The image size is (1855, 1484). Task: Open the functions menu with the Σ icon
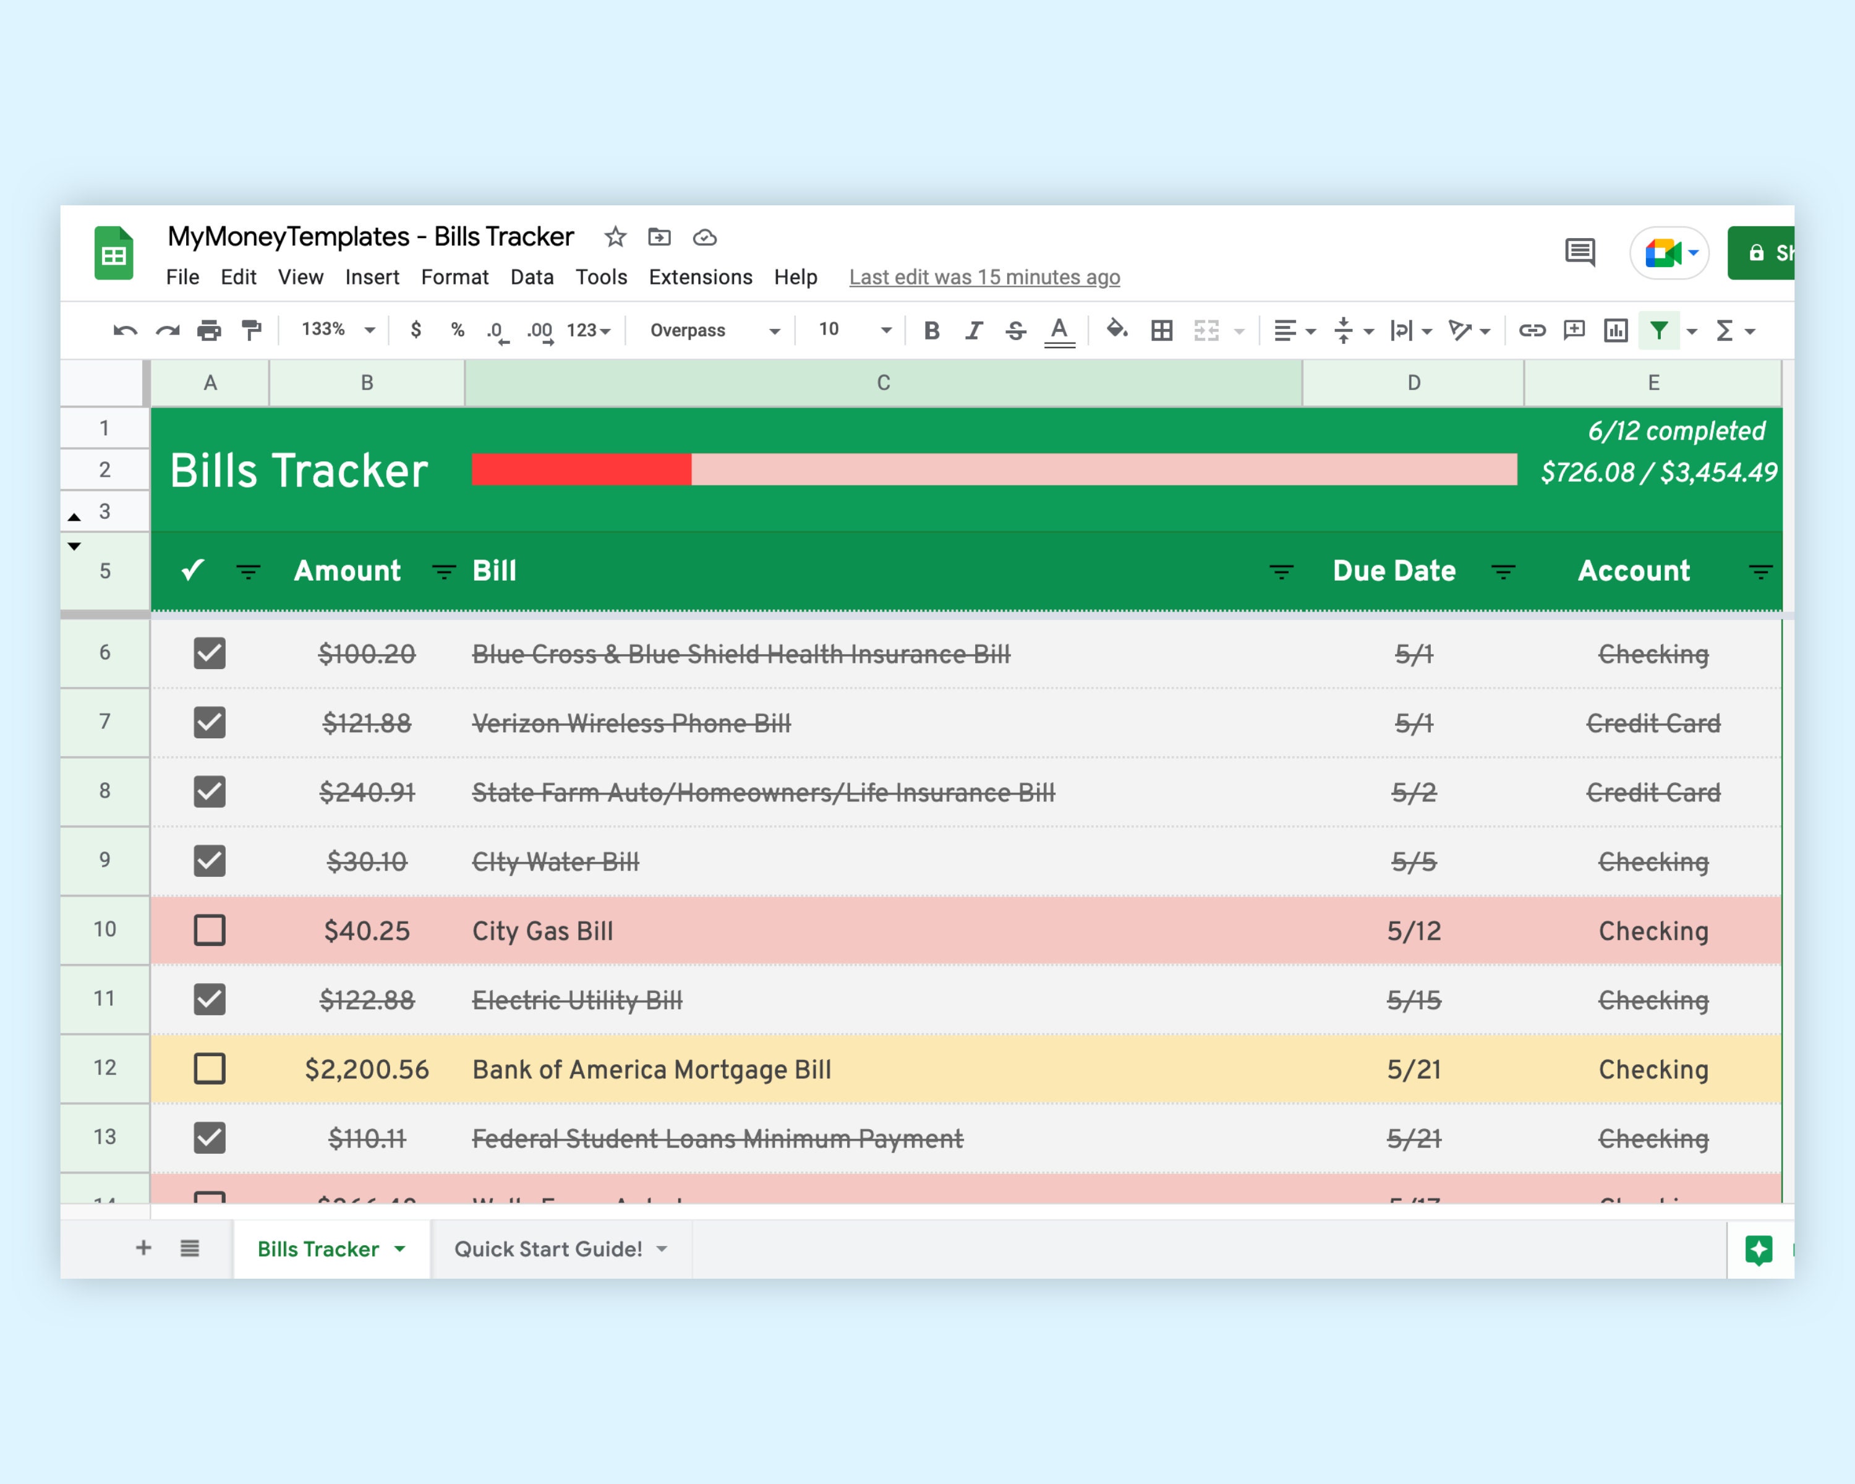[x=1725, y=330]
